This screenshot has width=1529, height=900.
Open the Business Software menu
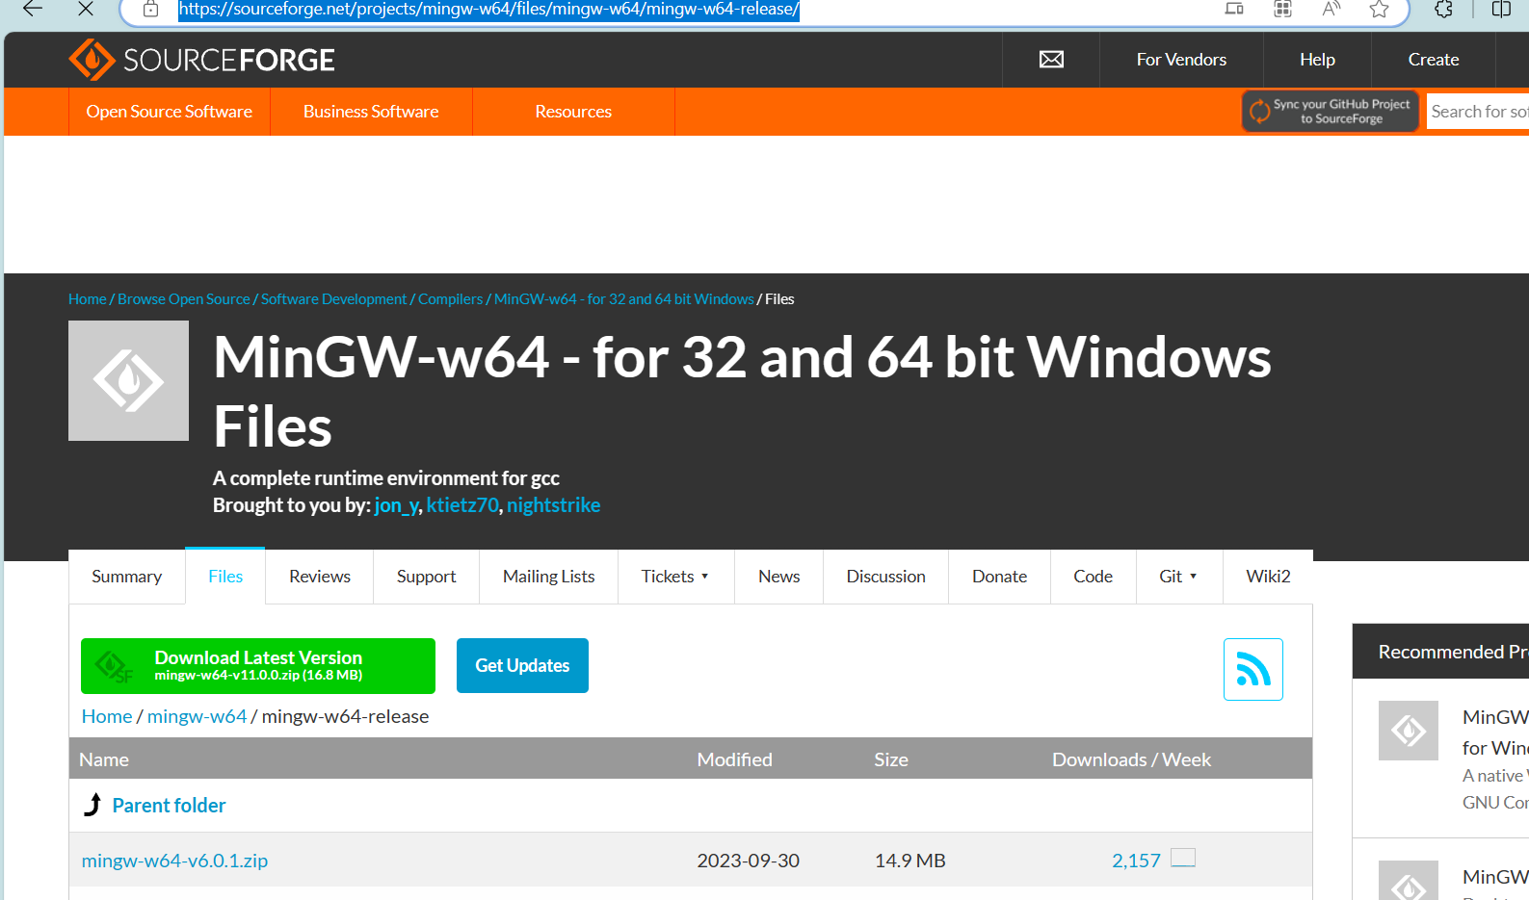371,112
